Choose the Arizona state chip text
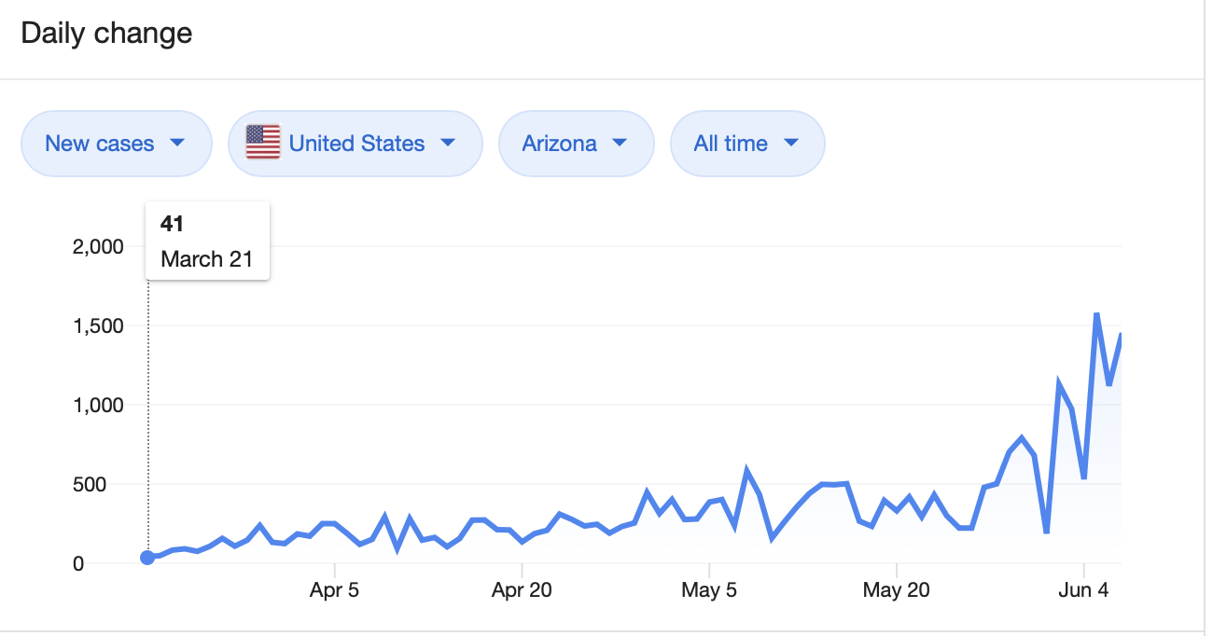 pyautogui.click(x=560, y=144)
